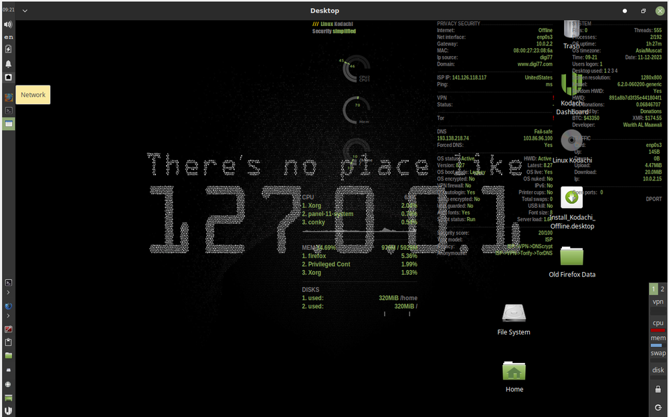669x417 pixels.
Task: Click the Network connection panel icon
Action: (8, 77)
